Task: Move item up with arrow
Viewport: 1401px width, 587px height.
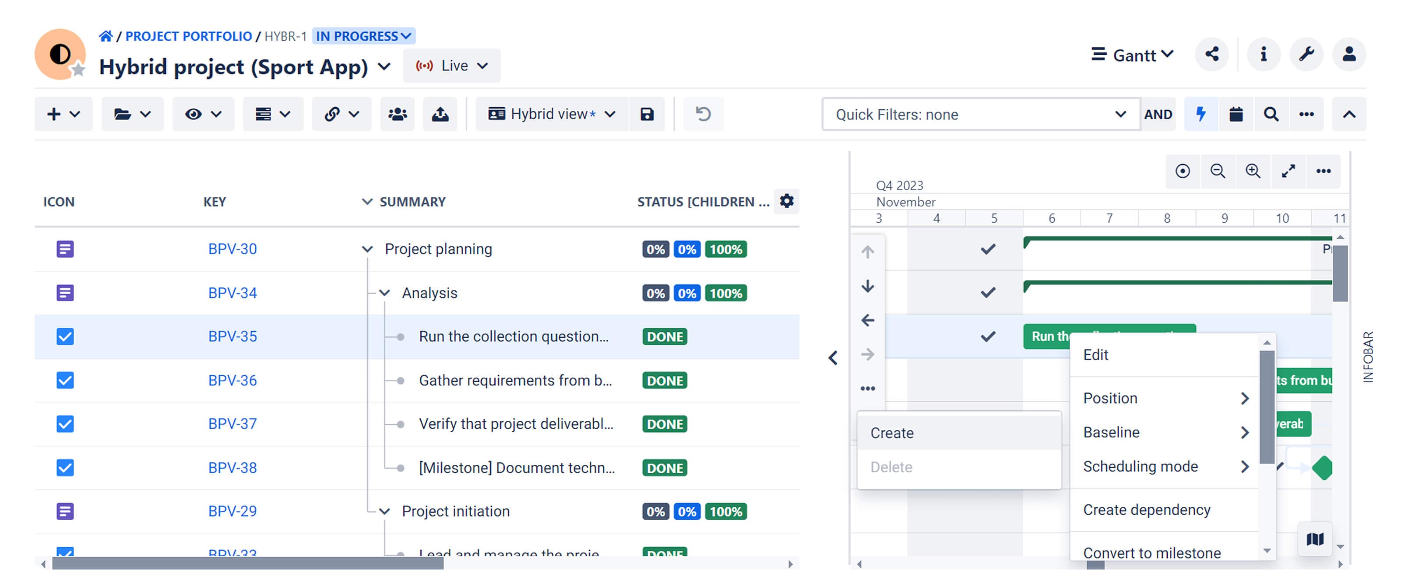Action: tap(867, 252)
